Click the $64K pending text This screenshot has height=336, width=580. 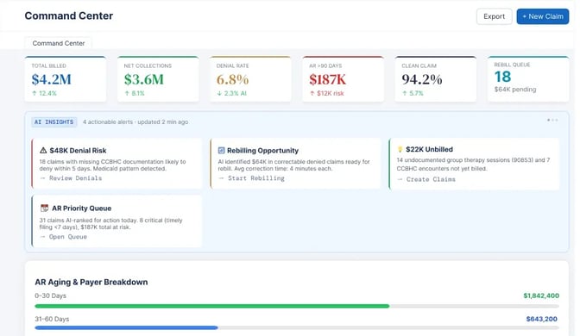[x=515, y=90]
